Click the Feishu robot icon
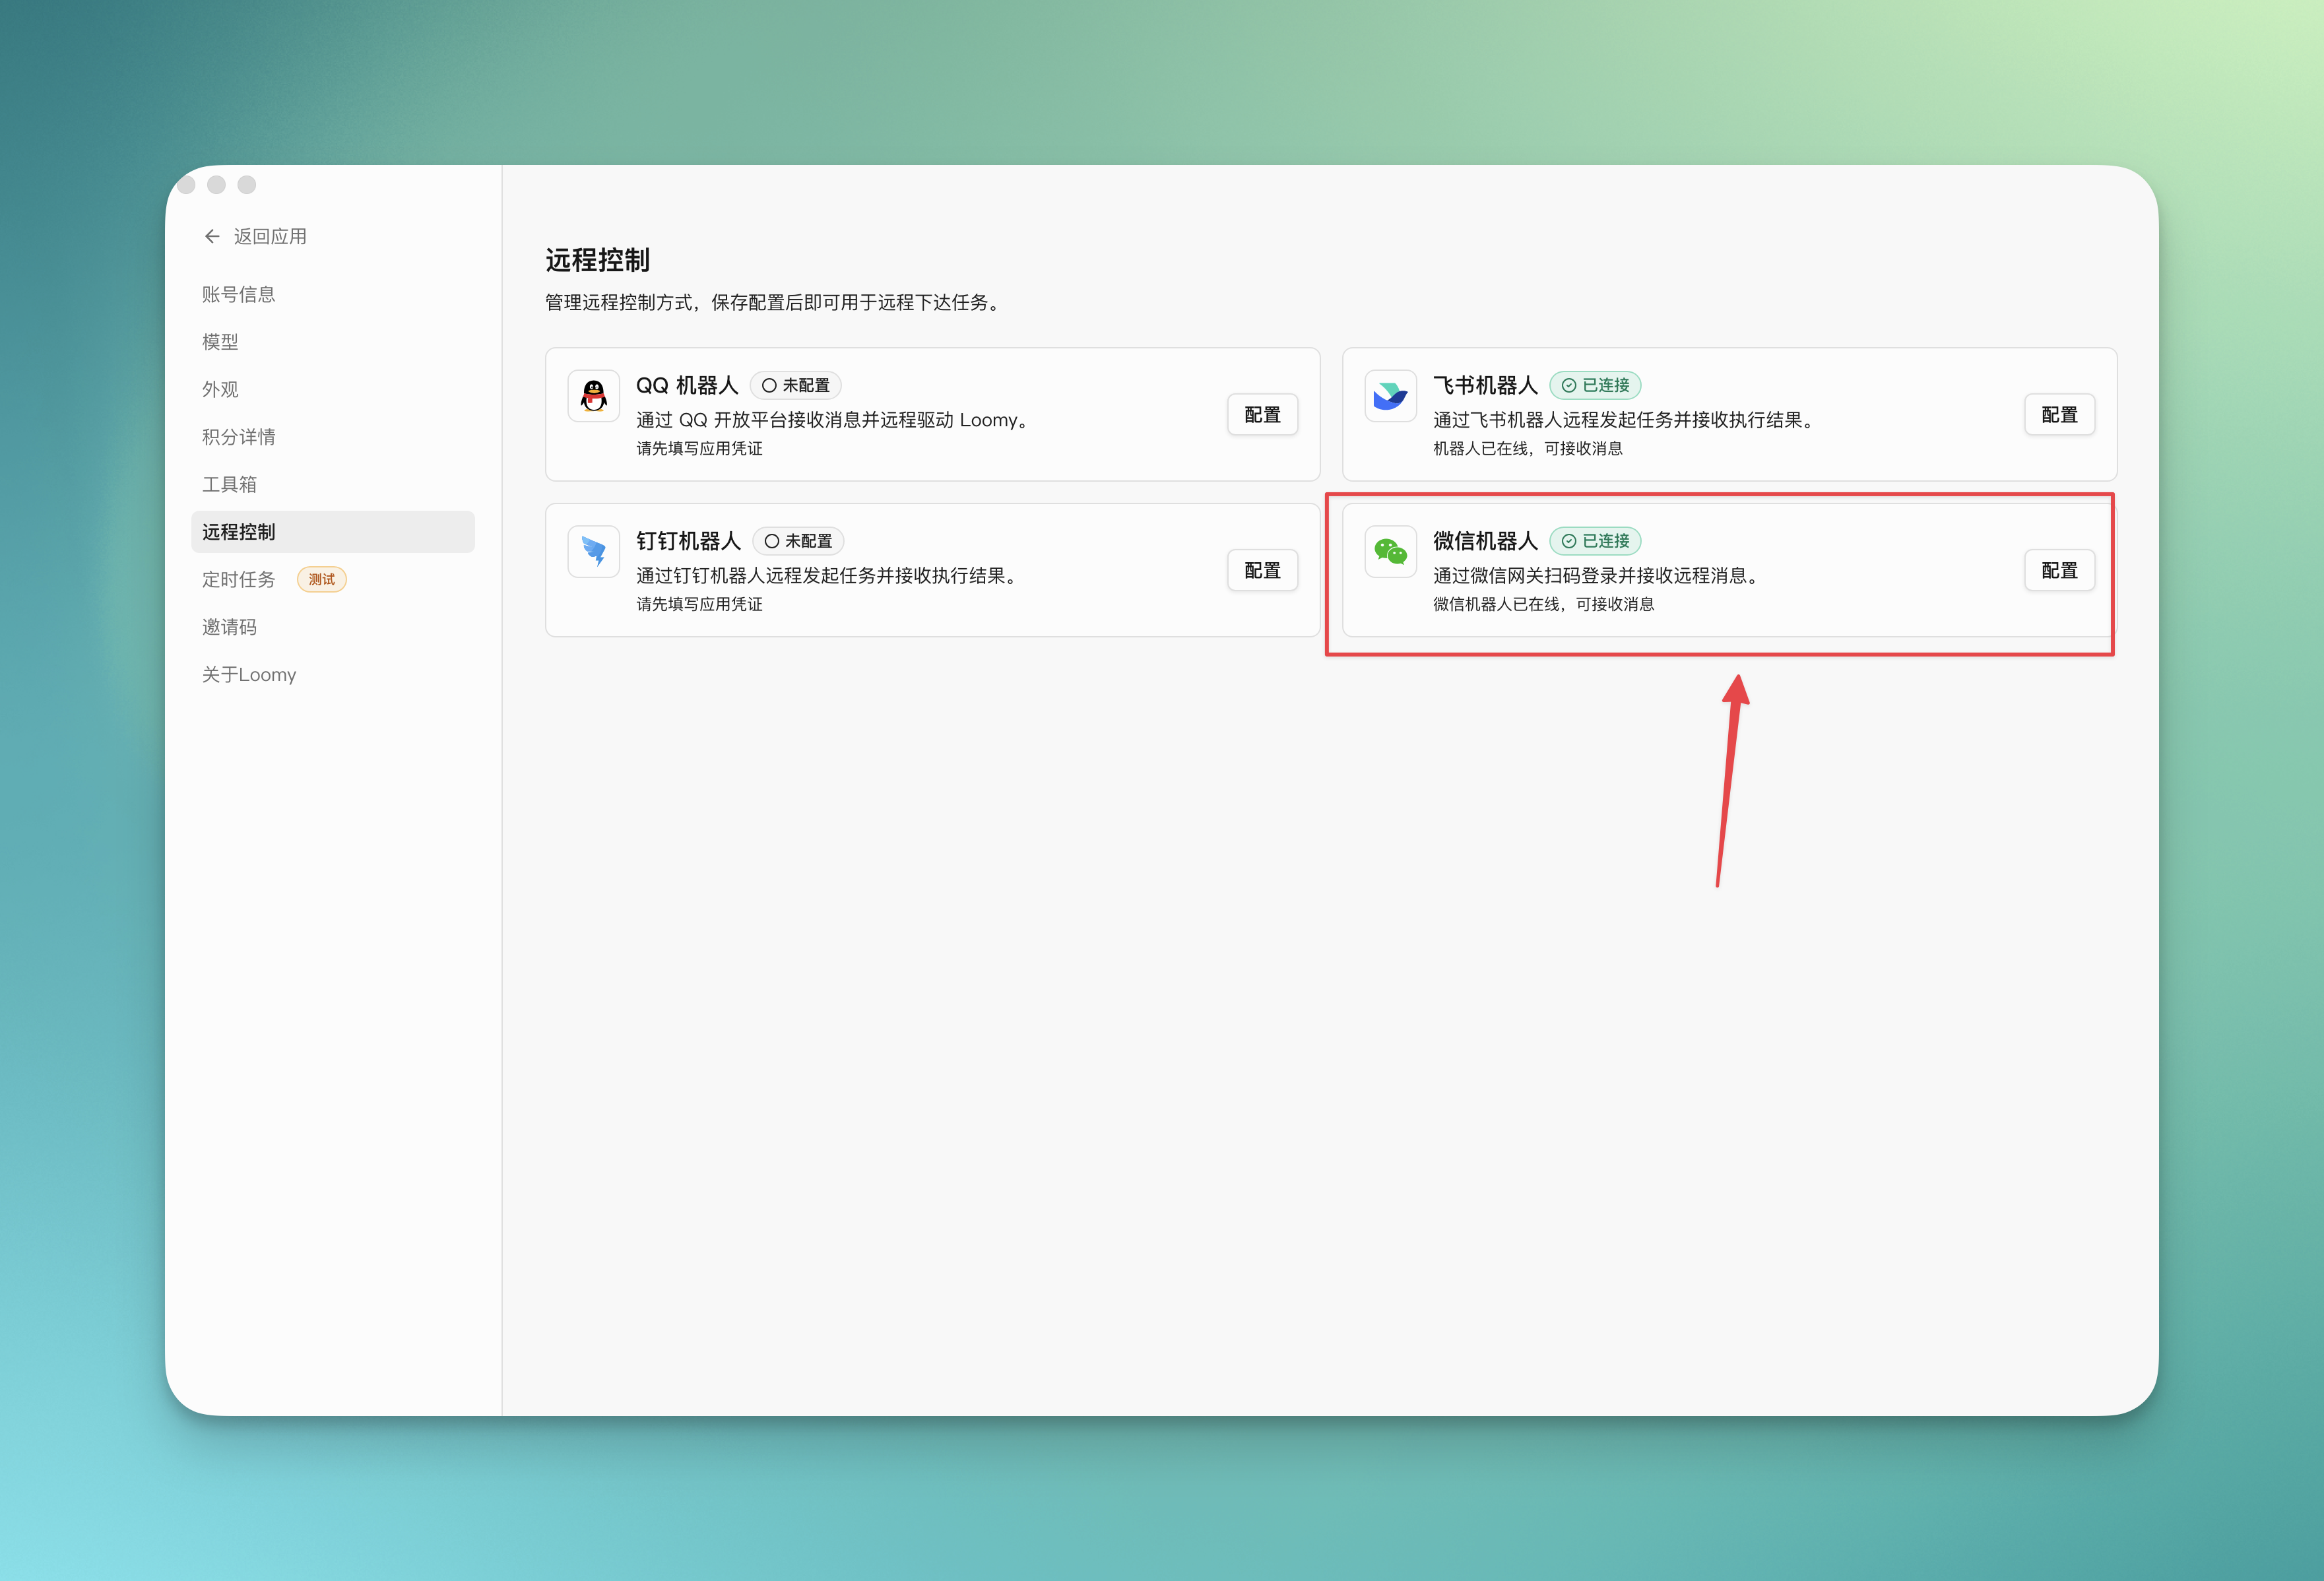2324x1581 pixels. (1390, 396)
